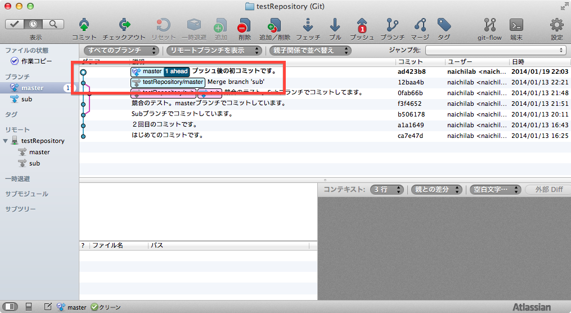This screenshot has width=571, height=313.
Task: Select the sub branch in sidebar
Action: 26,99
